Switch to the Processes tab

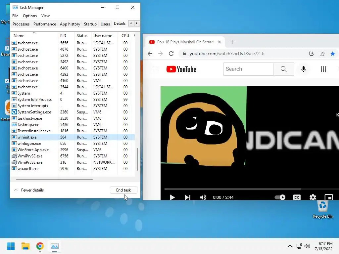(x=21, y=24)
